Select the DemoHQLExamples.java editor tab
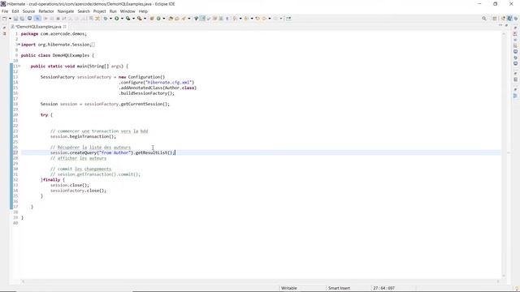 [38, 27]
